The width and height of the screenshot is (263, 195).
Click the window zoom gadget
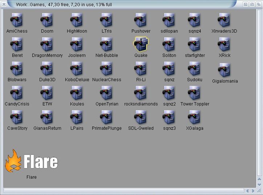252,4
